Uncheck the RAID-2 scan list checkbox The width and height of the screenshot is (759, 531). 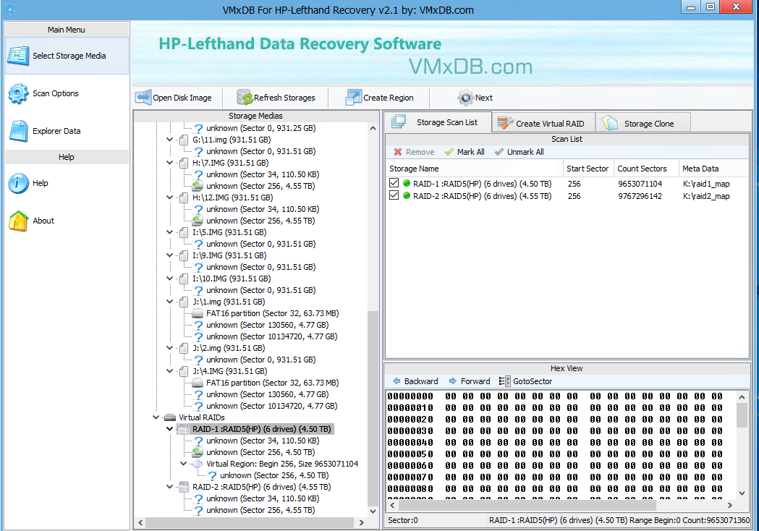pos(394,195)
